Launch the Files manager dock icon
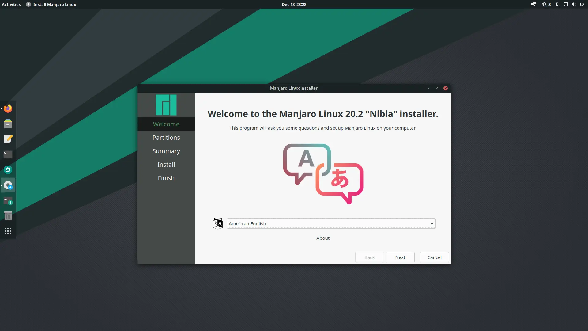This screenshot has width=588, height=331. coord(8,124)
